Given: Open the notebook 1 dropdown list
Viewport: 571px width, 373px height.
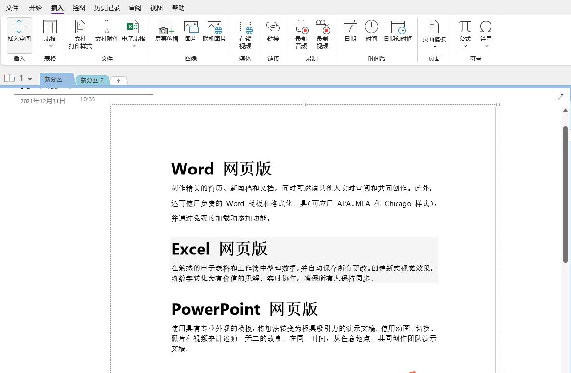Looking at the screenshot, I should pos(30,79).
